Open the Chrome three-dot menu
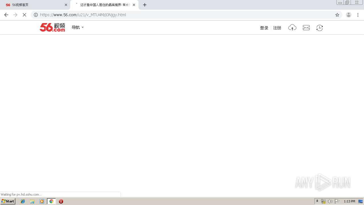Image resolution: width=364 pixels, height=205 pixels. point(358,15)
